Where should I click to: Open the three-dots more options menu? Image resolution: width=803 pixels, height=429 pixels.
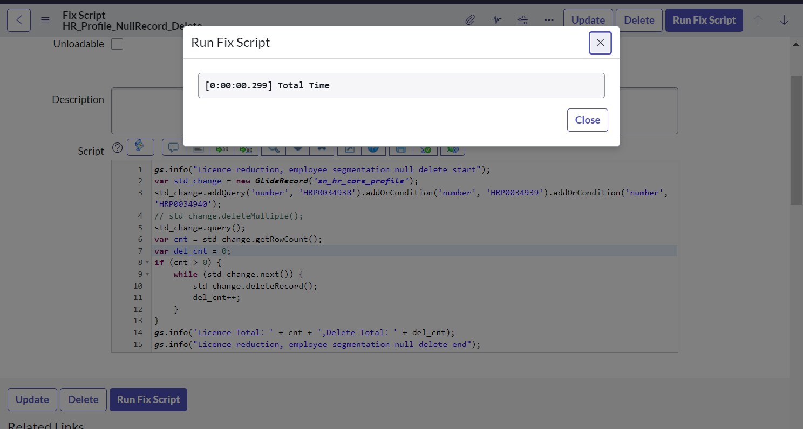[x=549, y=20]
